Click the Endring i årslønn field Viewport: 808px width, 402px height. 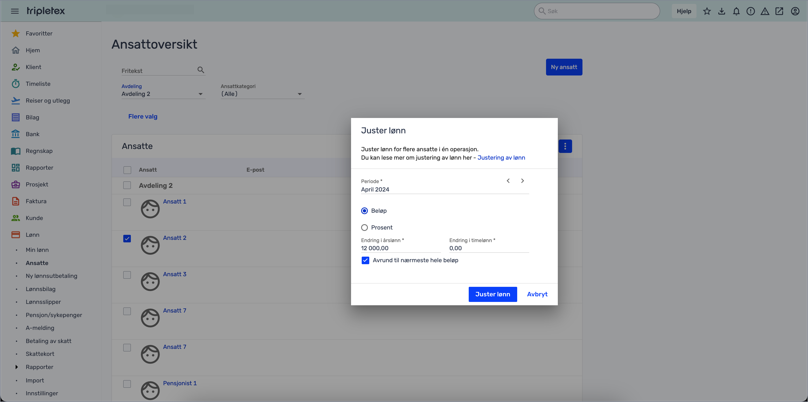pos(400,248)
